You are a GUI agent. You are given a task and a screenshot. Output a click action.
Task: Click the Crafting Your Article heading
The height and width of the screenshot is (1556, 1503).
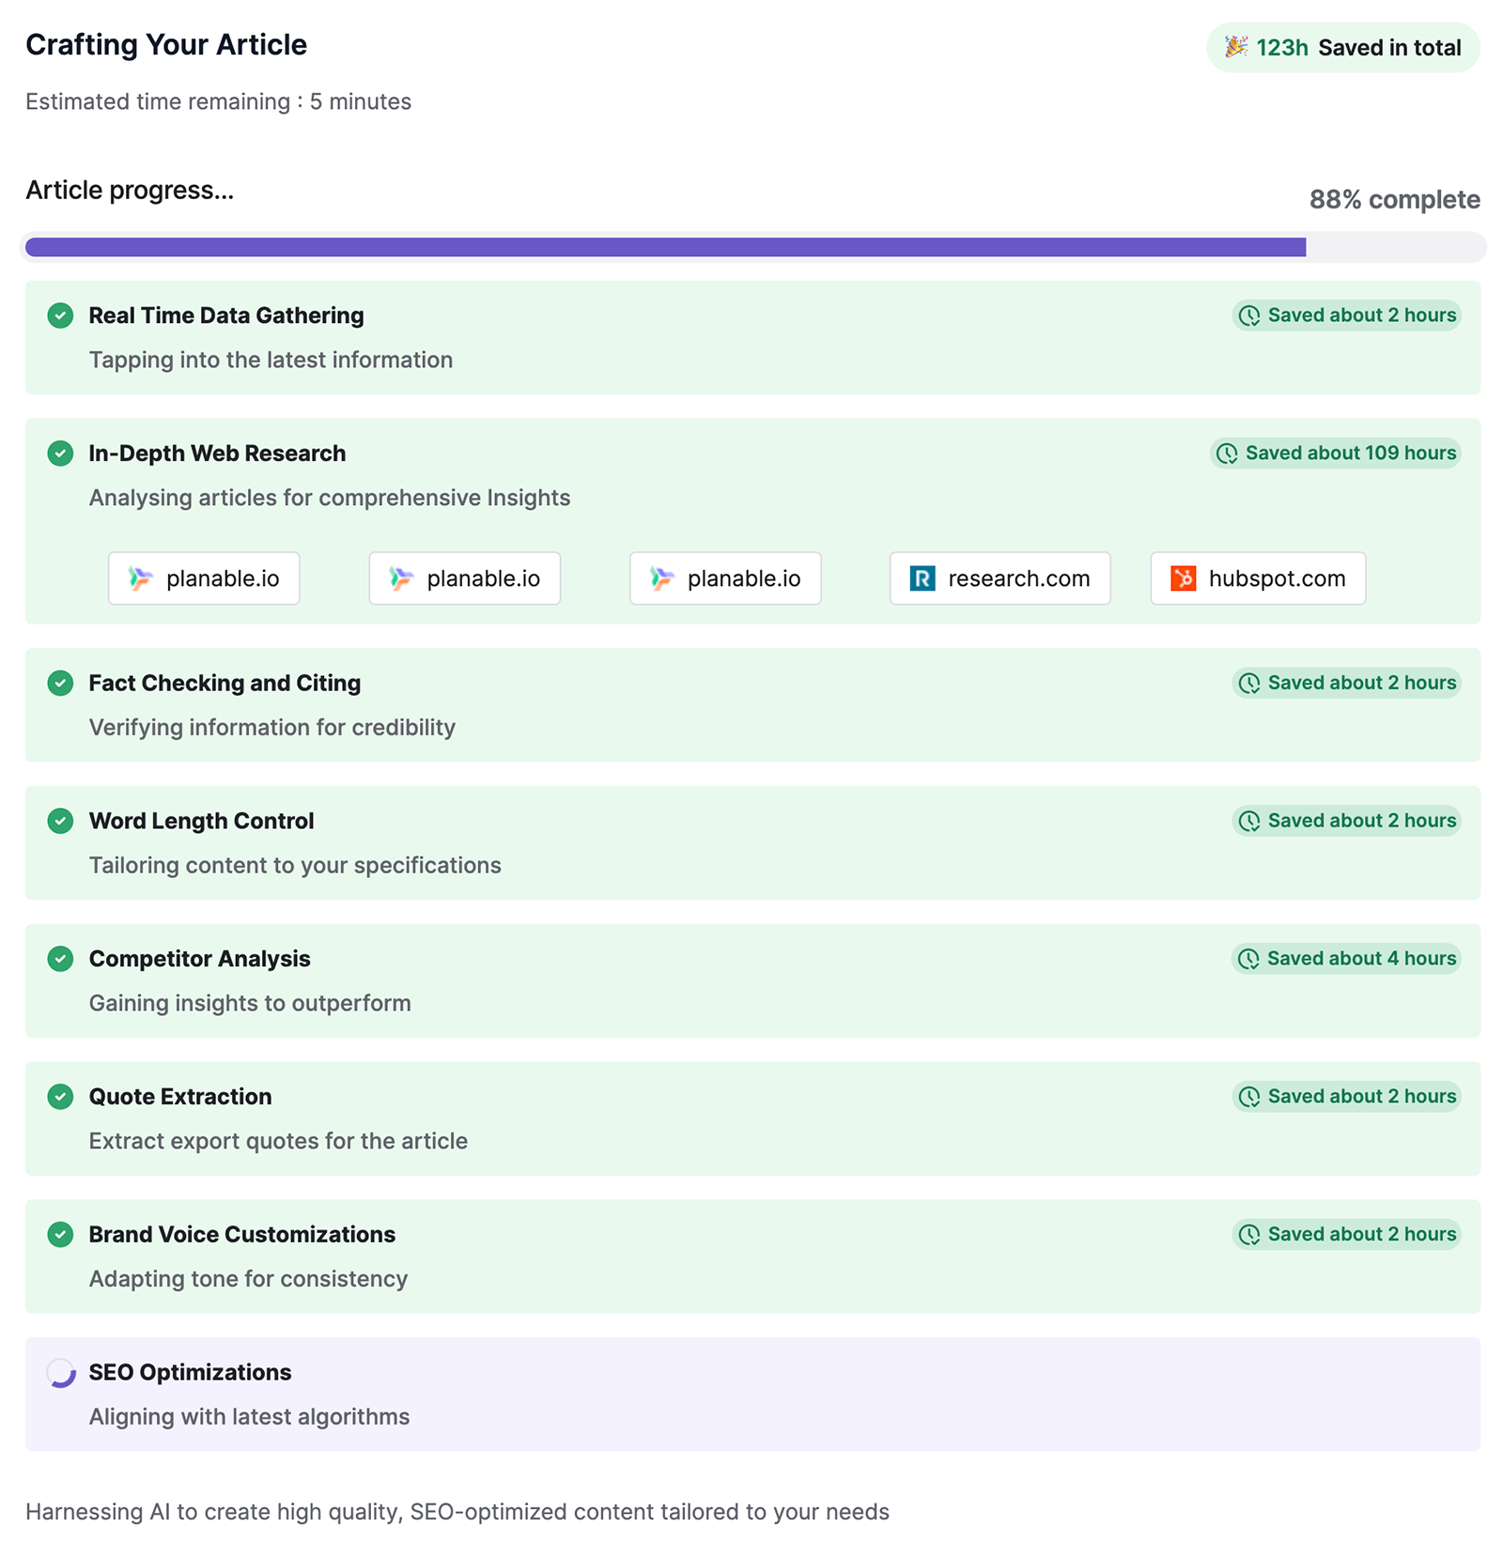166,44
